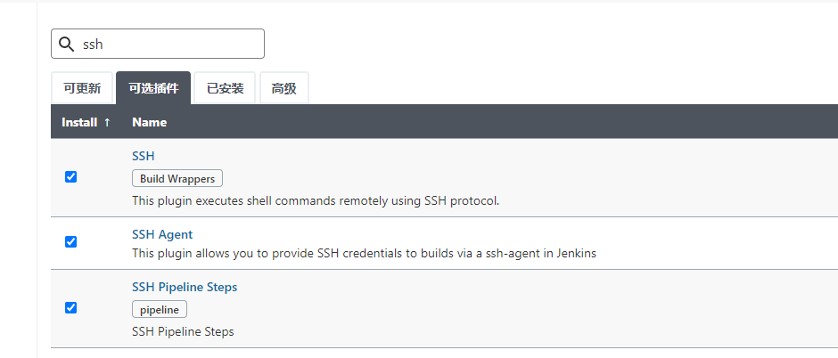Open the 已安装 tab
The width and height of the screenshot is (838, 358).
tap(225, 89)
